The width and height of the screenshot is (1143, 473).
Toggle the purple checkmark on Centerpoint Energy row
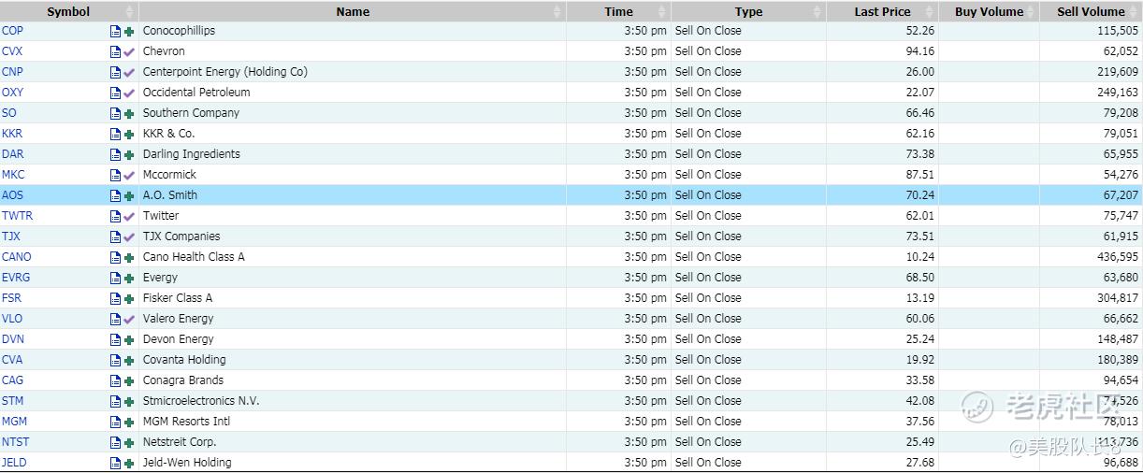129,73
